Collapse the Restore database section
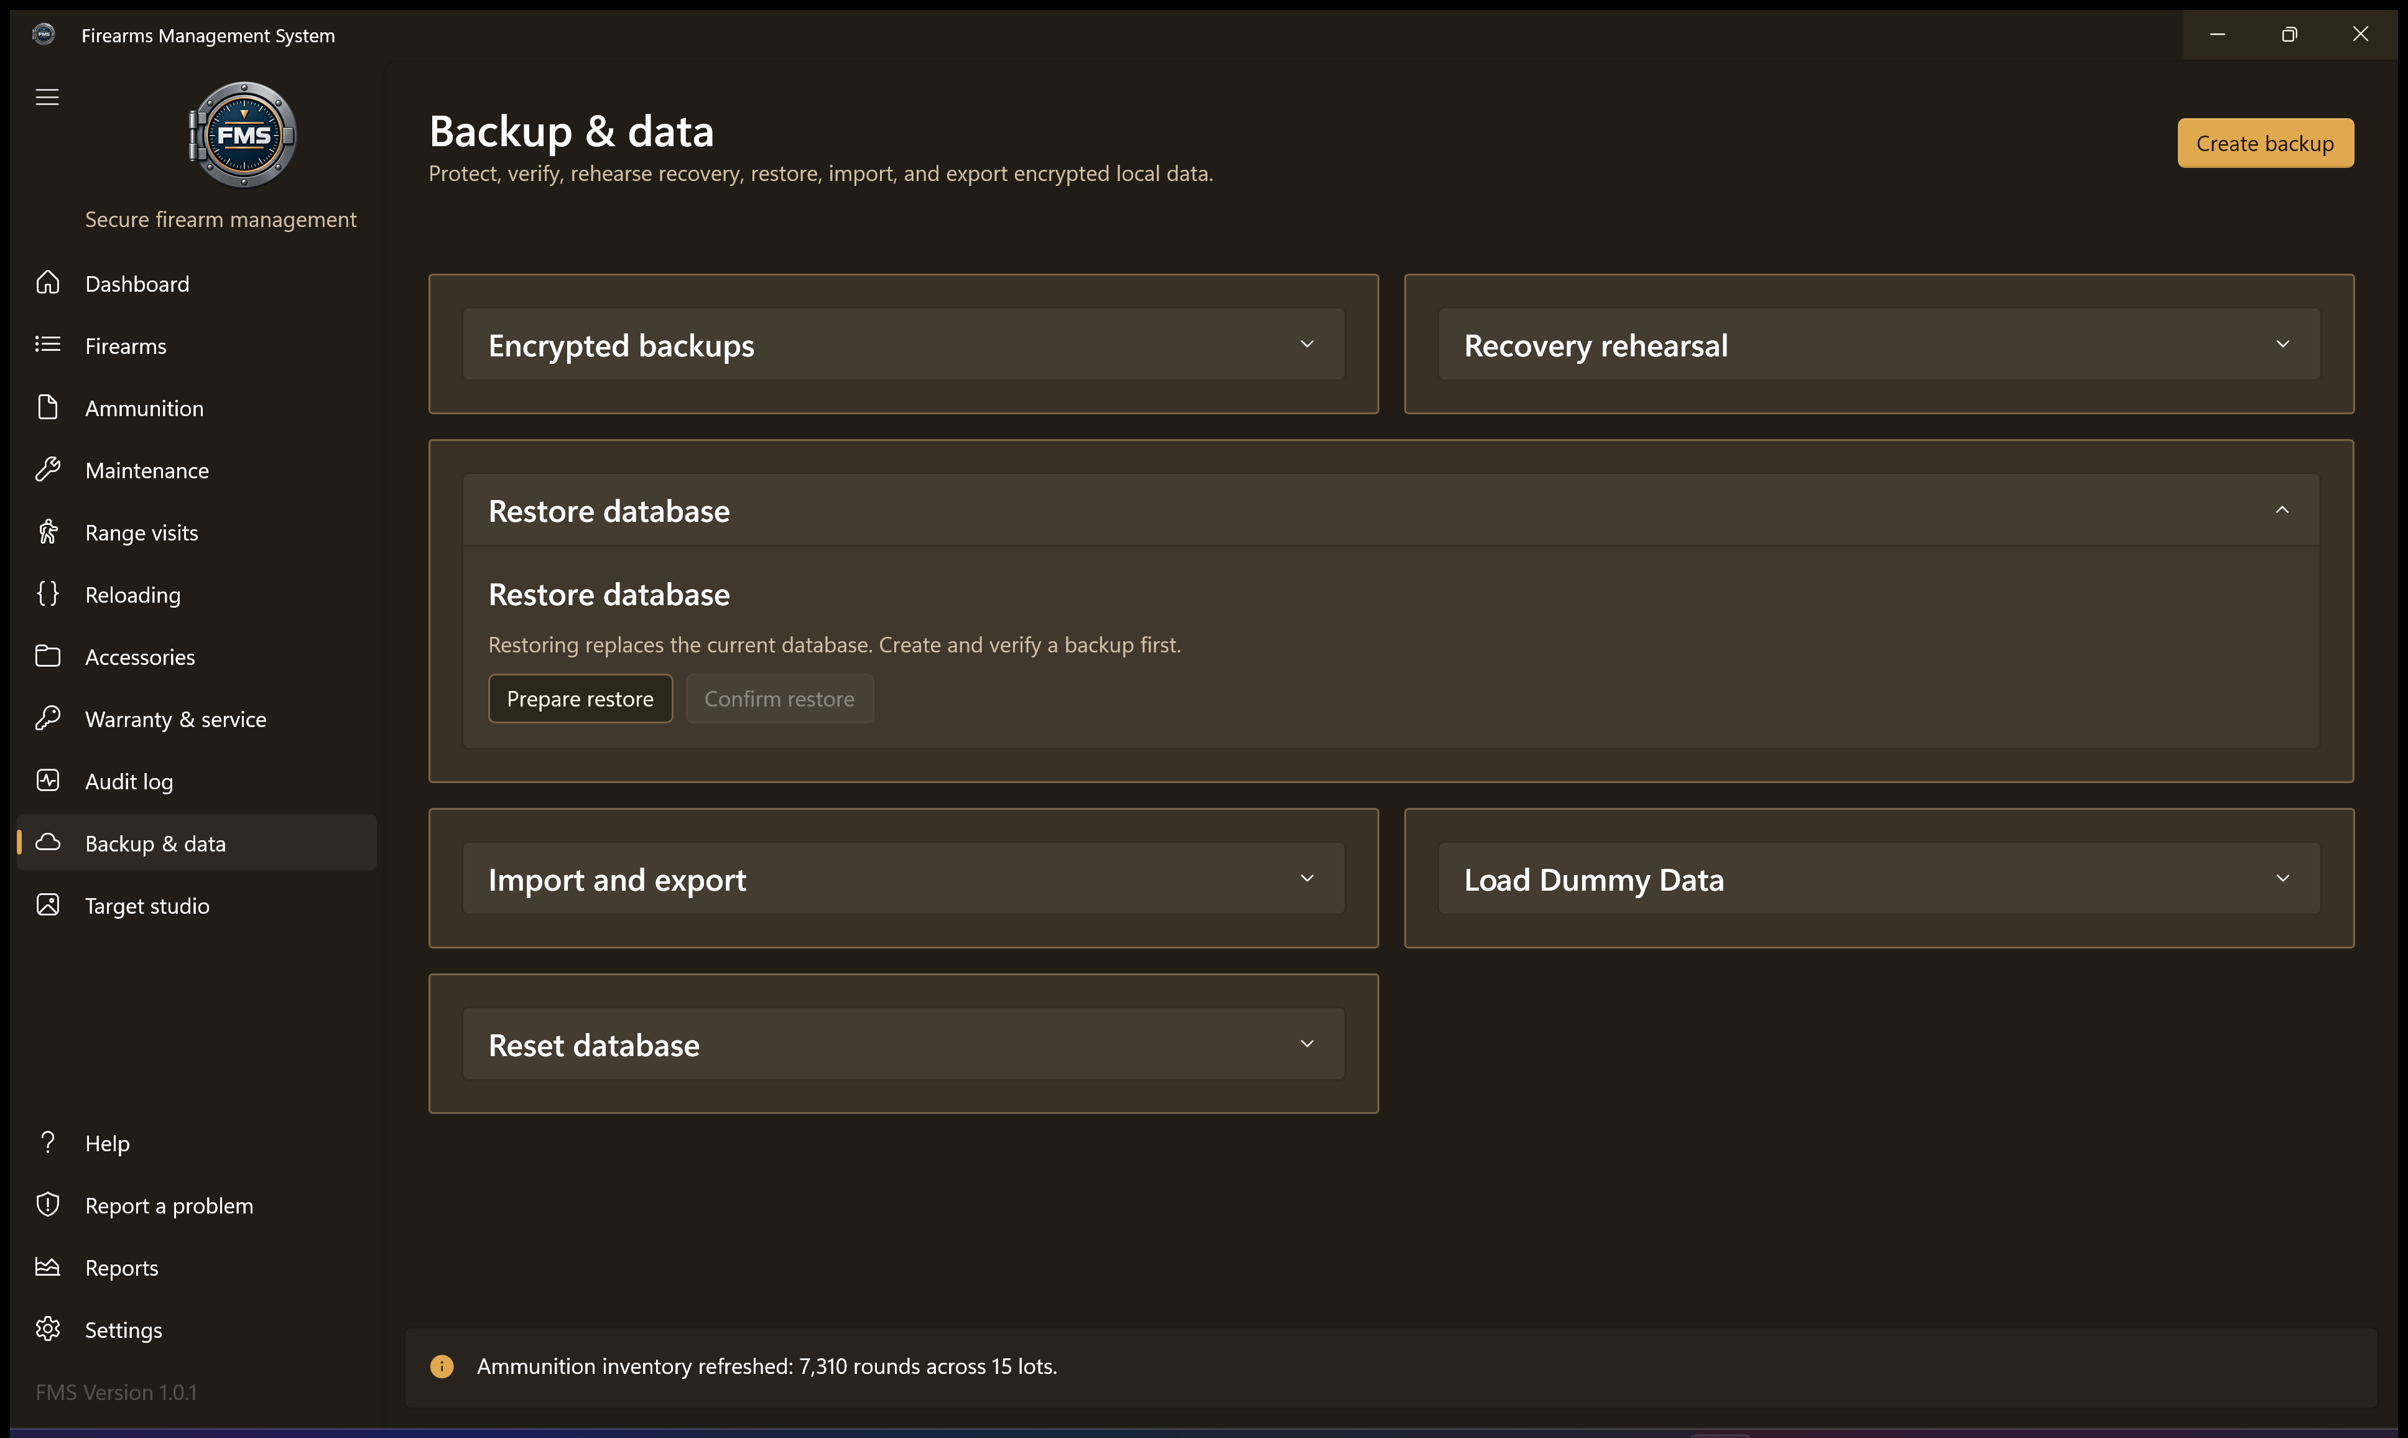 [x=1391, y=511]
